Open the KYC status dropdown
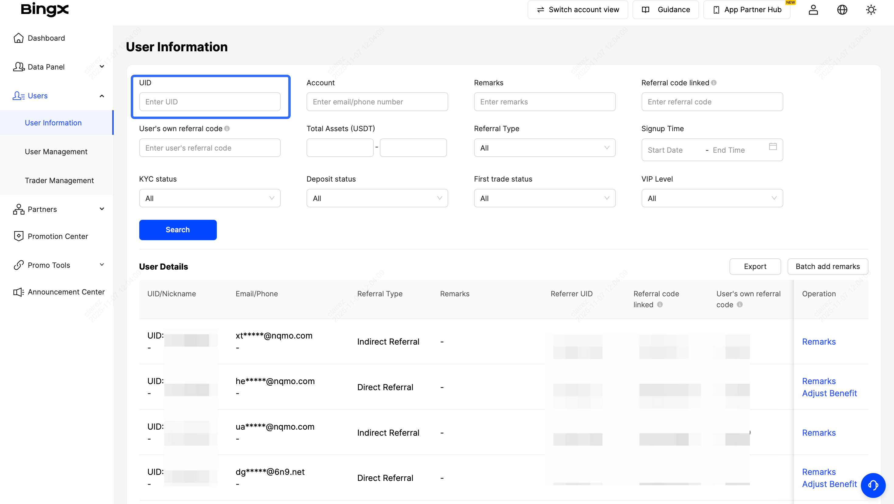This screenshot has width=894, height=504. tap(210, 198)
